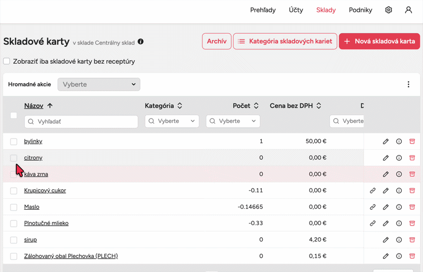This screenshot has width=423, height=272.
Task: Go to Podniky menu
Action: [x=361, y=10]
